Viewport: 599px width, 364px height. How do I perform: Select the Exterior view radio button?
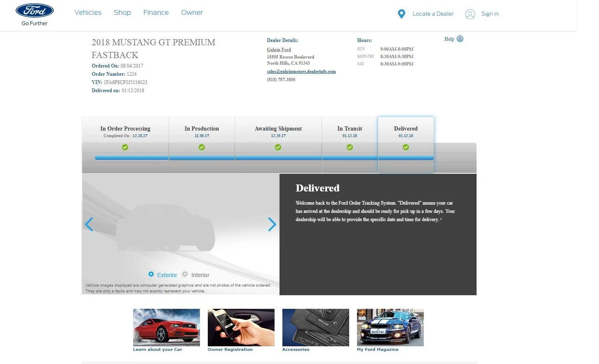[151, 274]
